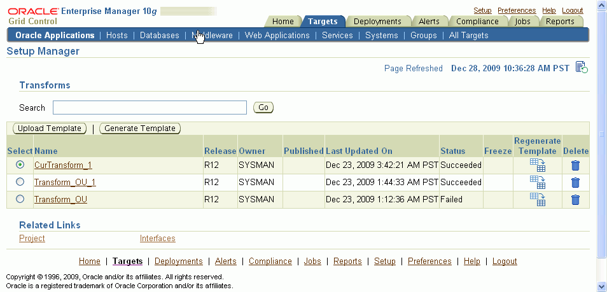
Task: Select Oracle Applications subtab
Action: click(55, 35)
